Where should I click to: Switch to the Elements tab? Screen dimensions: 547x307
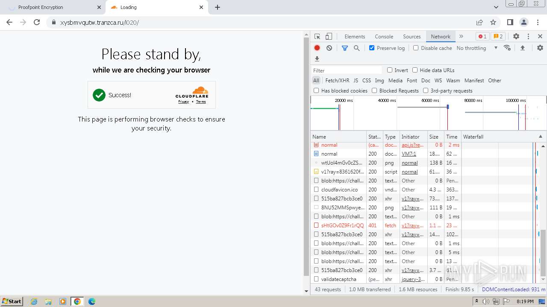(355, 37)
